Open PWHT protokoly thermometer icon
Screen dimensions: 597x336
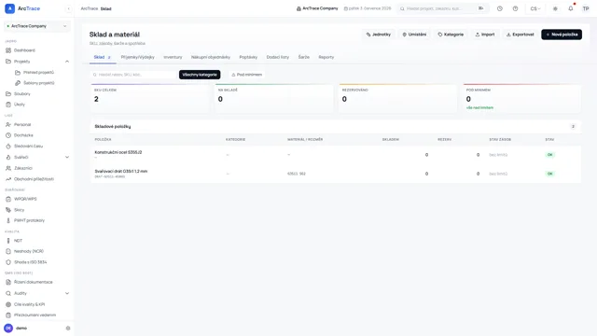pos(8,220)
